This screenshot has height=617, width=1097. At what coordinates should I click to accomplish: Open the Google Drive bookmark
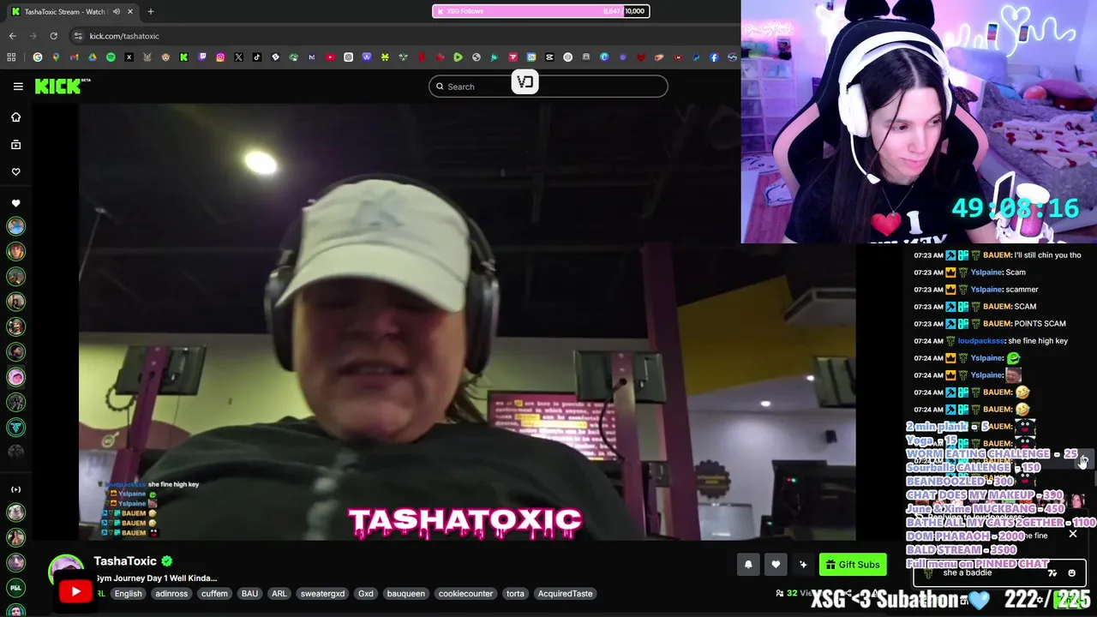[x=93, y=57]
